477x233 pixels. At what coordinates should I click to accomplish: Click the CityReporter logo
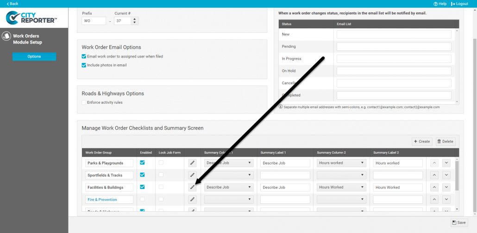pos(31,18)
